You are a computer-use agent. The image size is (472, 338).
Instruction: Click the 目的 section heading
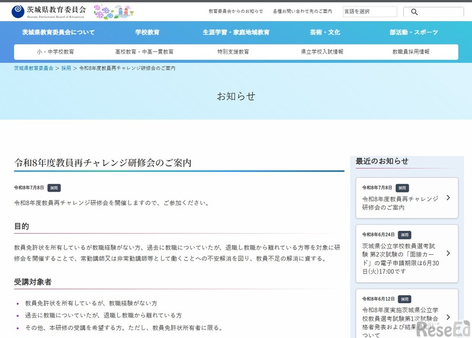click(x=21, y=226)
